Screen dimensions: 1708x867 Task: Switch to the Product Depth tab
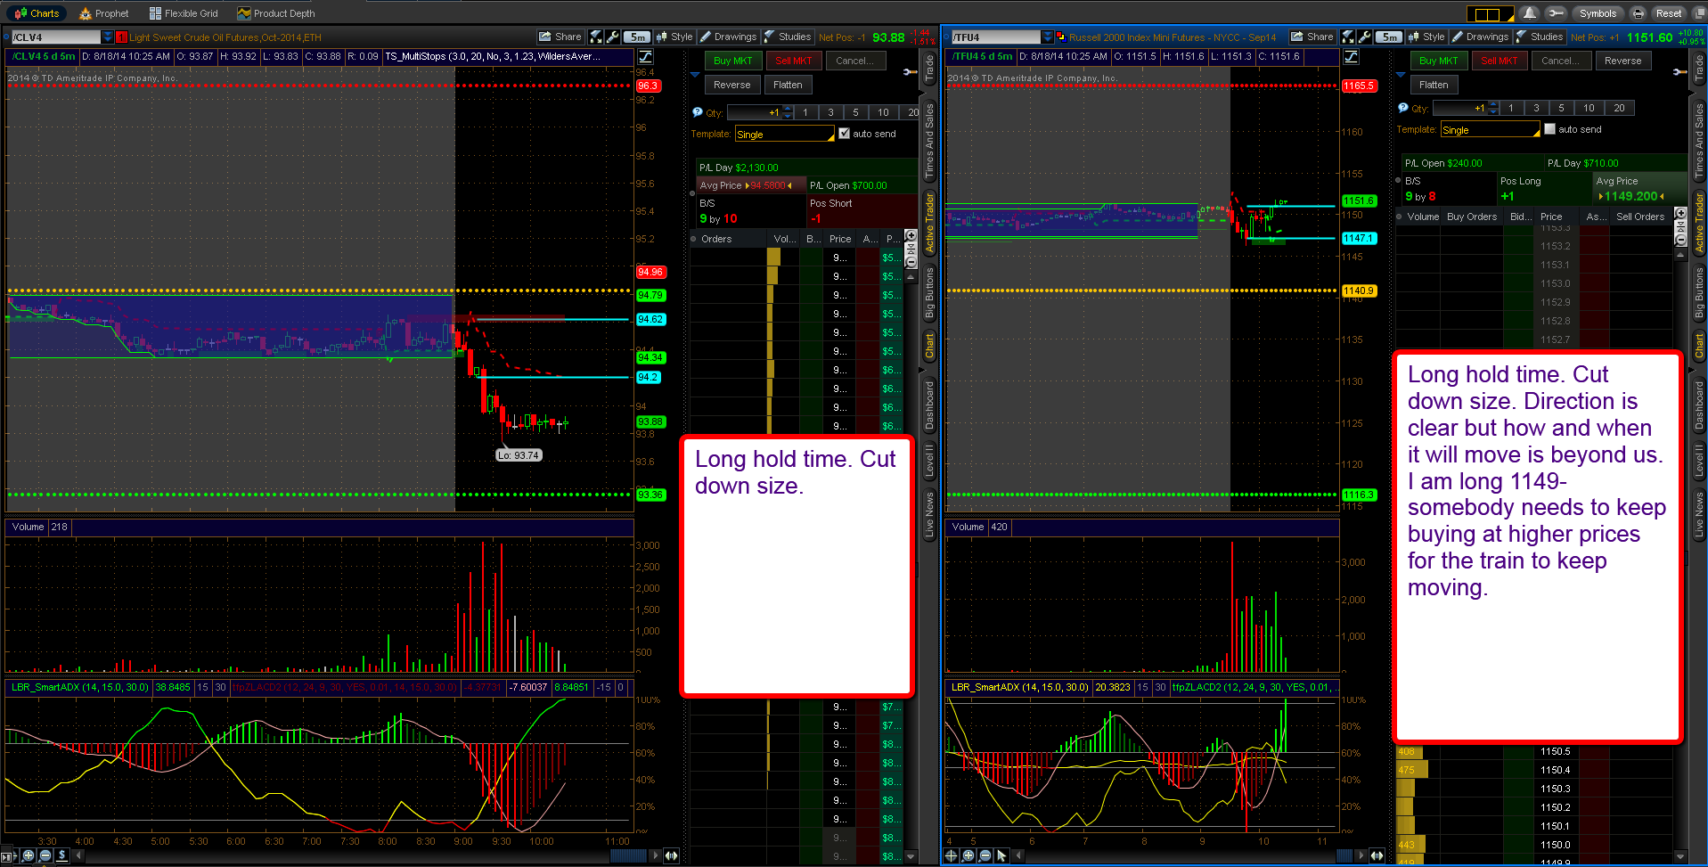point(276,13)
